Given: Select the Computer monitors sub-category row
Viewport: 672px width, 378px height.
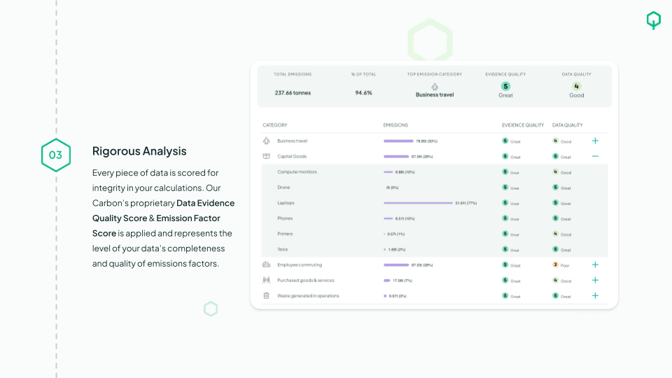Looking at the screenshot, I should [x=297, y=172].
